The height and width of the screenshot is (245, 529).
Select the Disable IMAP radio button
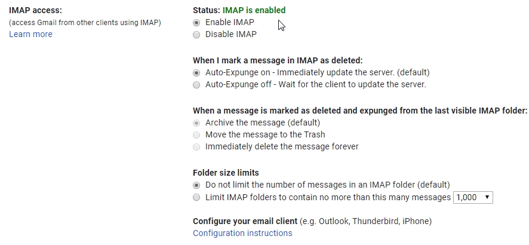196,35
